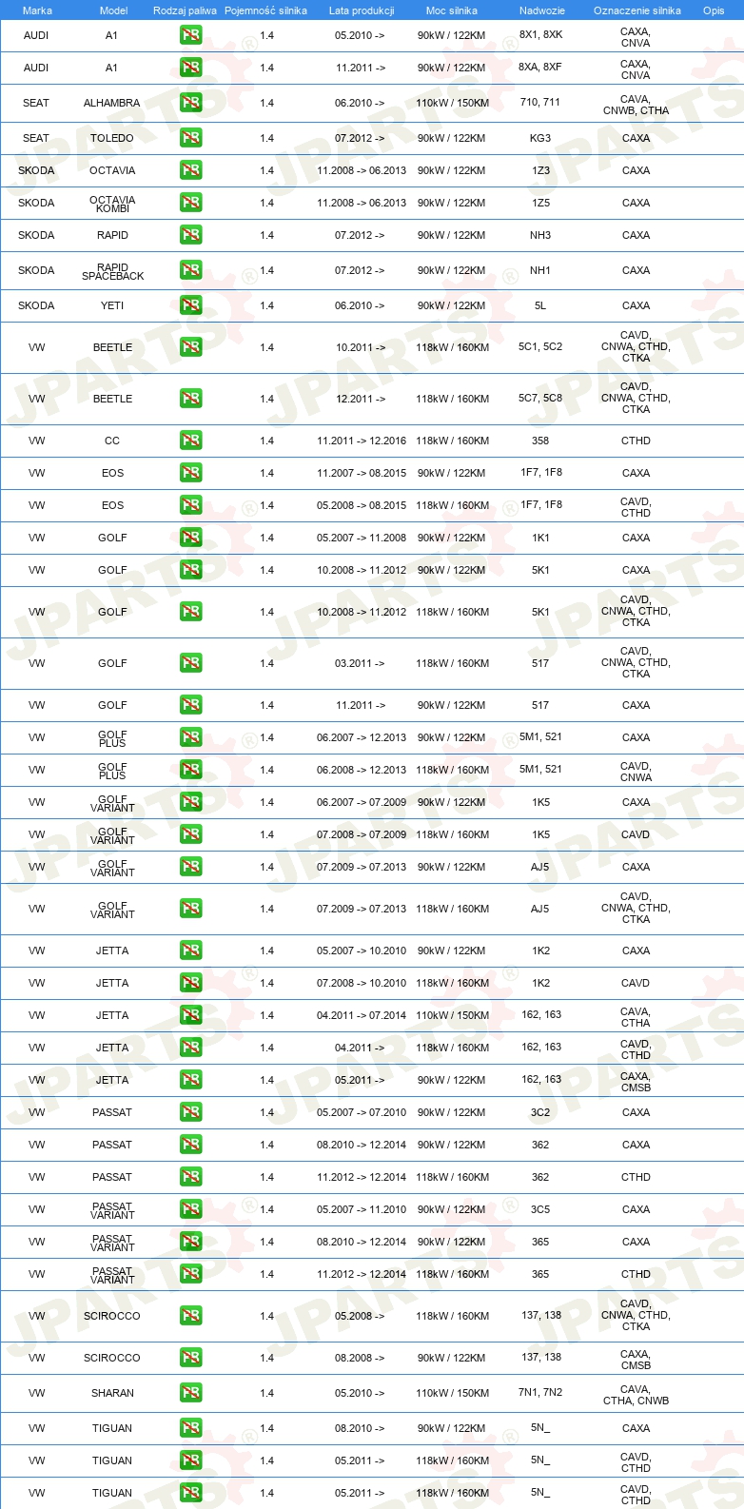This screenshot has width=744, height=1509.
Task: Click body code 710, 711
Action: pos(540,102)
